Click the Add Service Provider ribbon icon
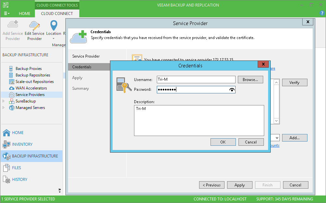The width and height of the screenshot is (326, 203). point(13,24)
